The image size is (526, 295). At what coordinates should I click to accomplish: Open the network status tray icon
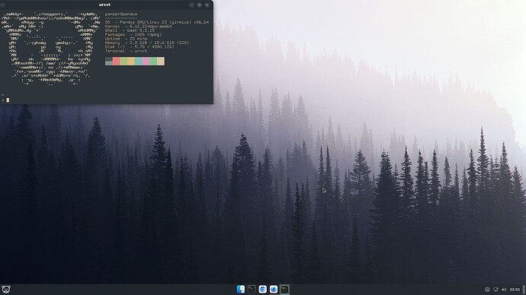(496, 290)
